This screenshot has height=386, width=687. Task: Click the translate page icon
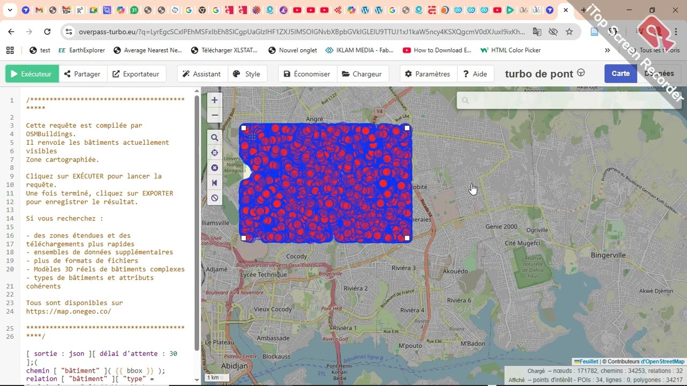[x=537, y=32]
